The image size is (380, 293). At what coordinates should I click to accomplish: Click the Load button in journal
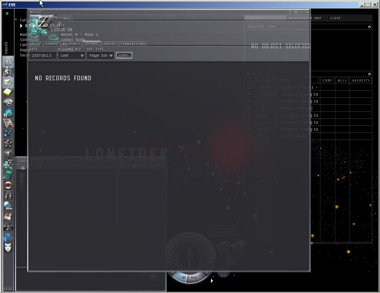124,55
